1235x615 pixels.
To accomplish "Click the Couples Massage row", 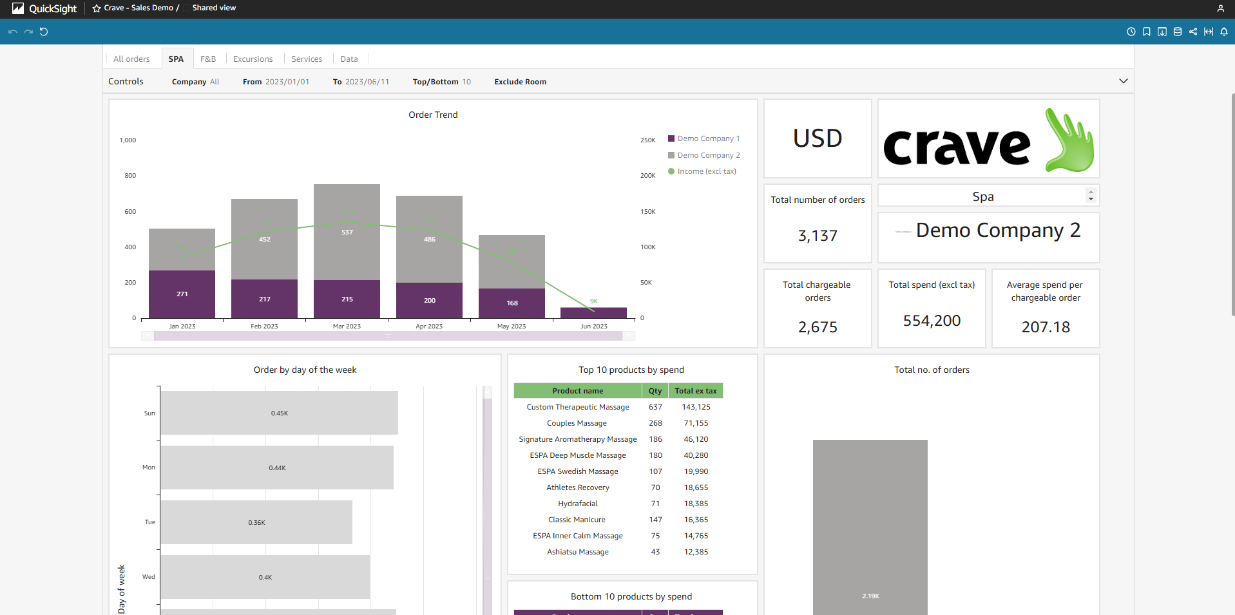I will click(618, 423).
